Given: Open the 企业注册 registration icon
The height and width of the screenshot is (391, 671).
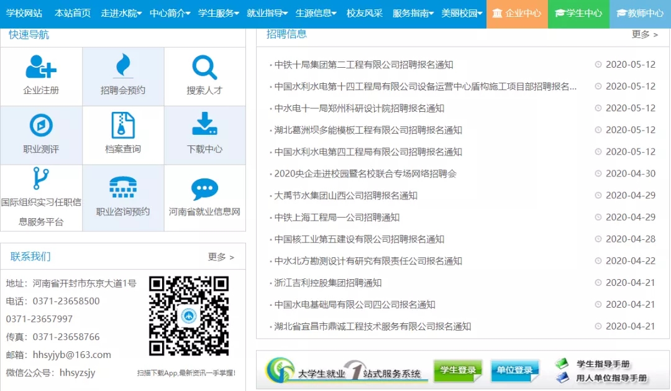Looking at the screenshot, I should coord(41,75).
